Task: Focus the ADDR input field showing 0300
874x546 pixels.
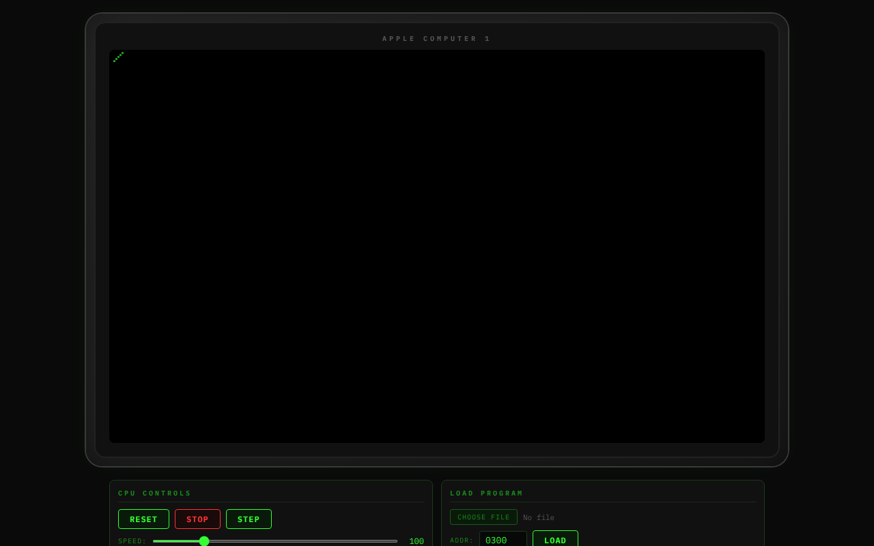Action: click(x=503, y=540)
